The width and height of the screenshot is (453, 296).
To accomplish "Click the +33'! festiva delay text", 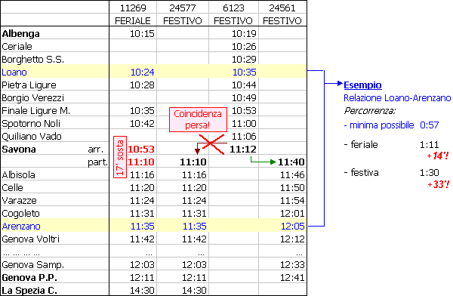I will pos(438,184).
